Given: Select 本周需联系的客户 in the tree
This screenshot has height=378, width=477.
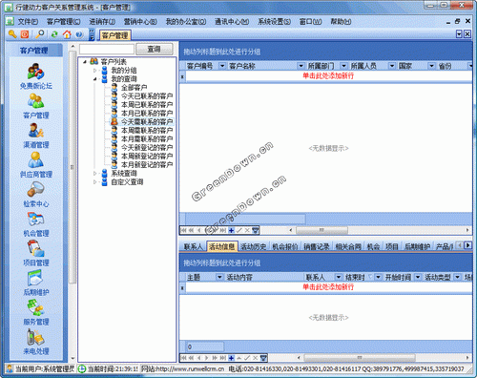Looking at the screenshot, I should coord(147,131).
